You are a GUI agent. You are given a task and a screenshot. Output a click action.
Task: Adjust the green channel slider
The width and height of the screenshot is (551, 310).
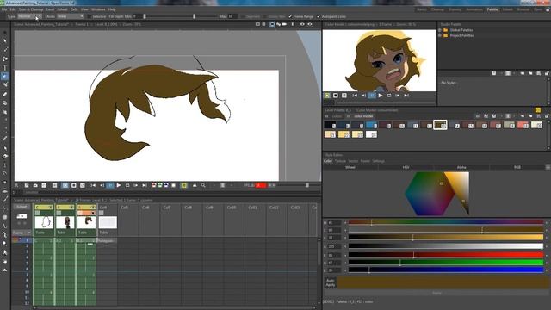(x=446, y=263)
